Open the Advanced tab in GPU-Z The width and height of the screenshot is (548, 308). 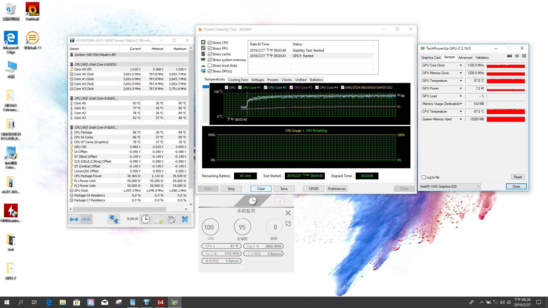point(465,58)
